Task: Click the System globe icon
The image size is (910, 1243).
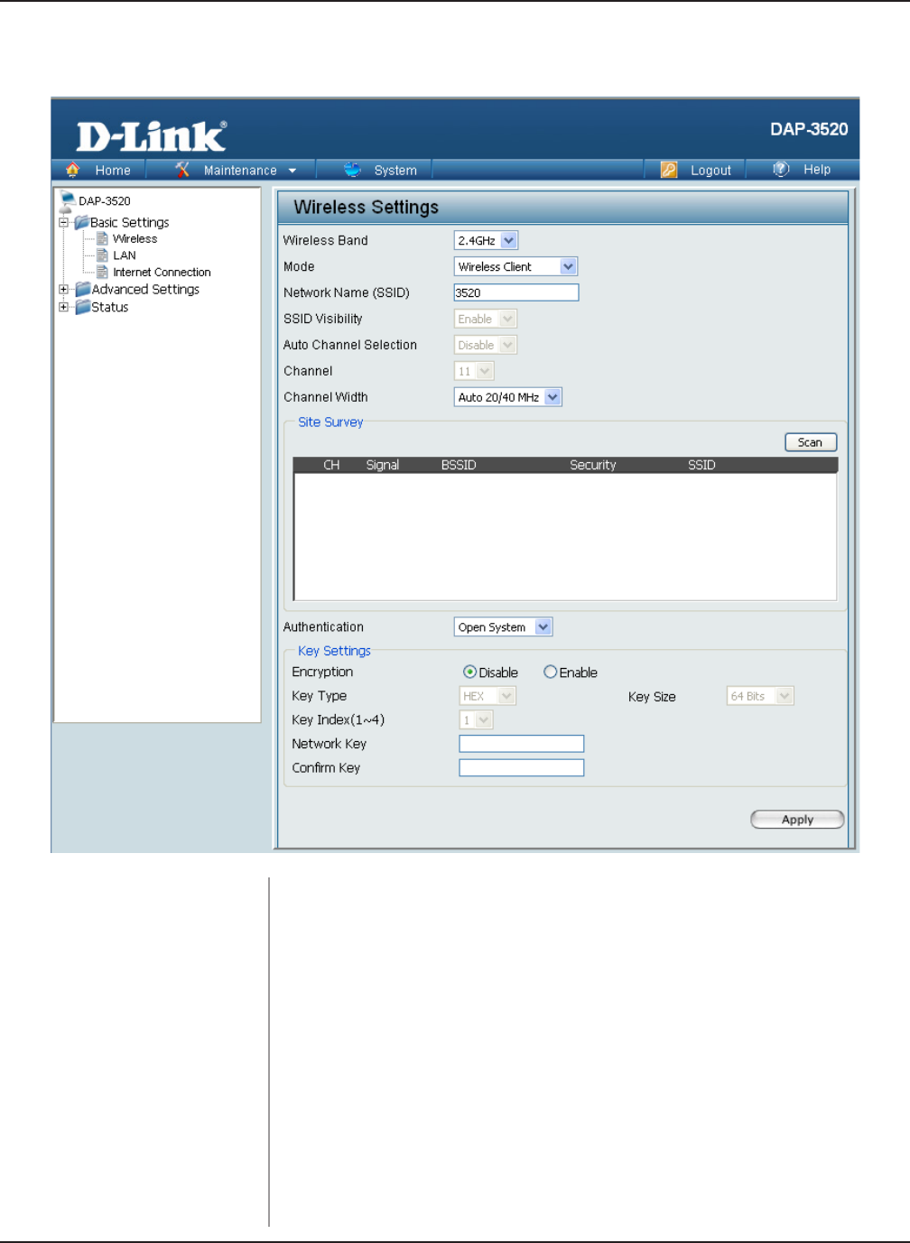Action: coord(352,170)
